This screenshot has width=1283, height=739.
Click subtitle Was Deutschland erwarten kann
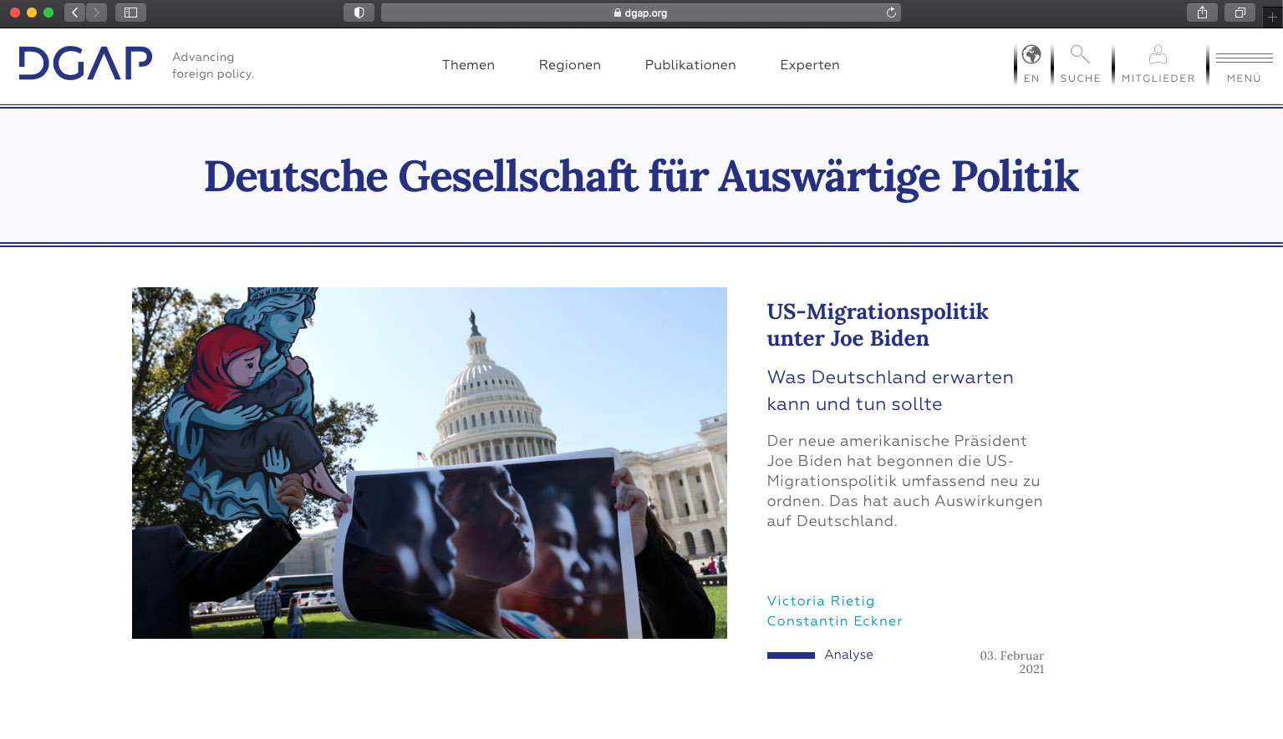(x=890, y=391)
